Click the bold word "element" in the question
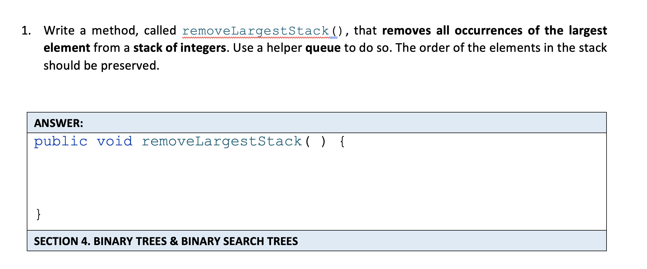The width and height of the screenshot is (647, 269). coord(67,48)
